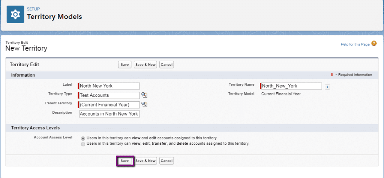Edit the Description text field
Viewport: 384px width, 178px height.
(x=109, y=114)
